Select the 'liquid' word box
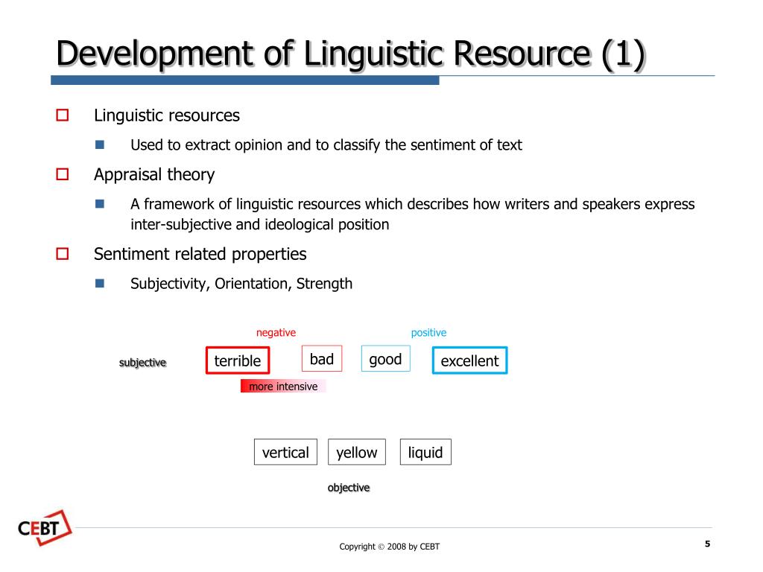 pos(425,452)
